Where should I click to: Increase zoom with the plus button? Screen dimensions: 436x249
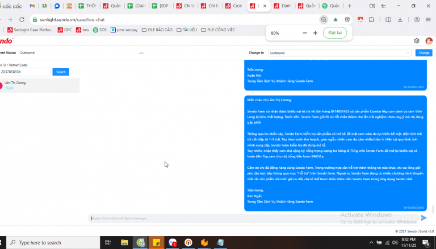(x=315, y=33)
